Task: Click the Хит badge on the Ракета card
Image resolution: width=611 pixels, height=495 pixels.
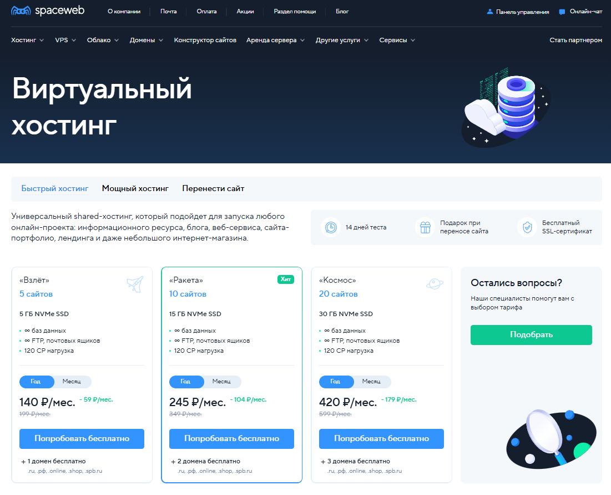Action: (286, 279)
